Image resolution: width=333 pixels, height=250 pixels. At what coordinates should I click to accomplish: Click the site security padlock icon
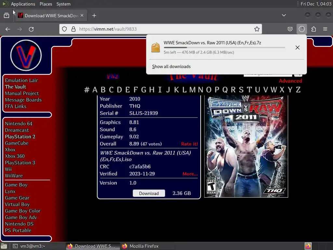73,29
